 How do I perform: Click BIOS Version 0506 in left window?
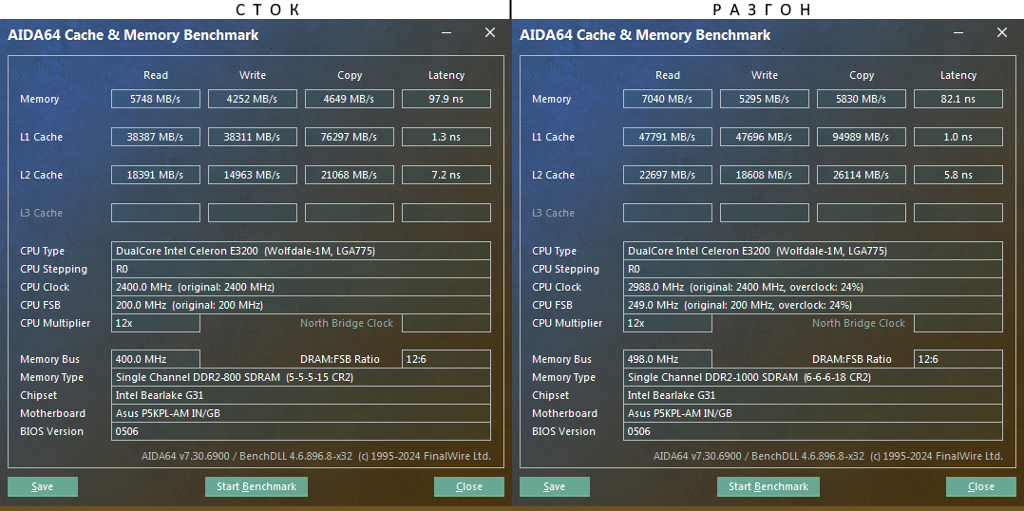pos(301,431)
